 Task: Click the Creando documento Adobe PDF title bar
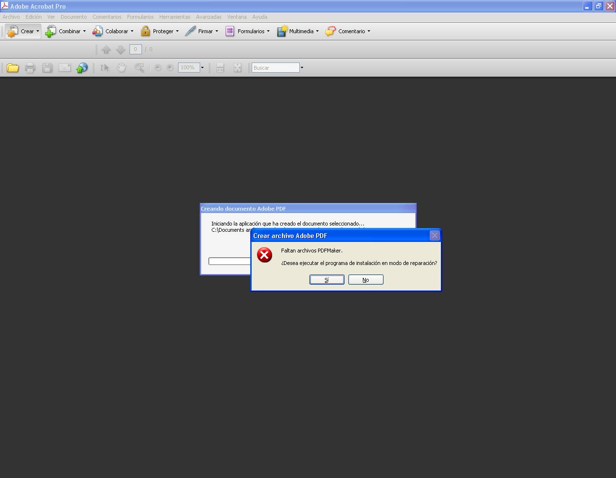pos(308,208)
